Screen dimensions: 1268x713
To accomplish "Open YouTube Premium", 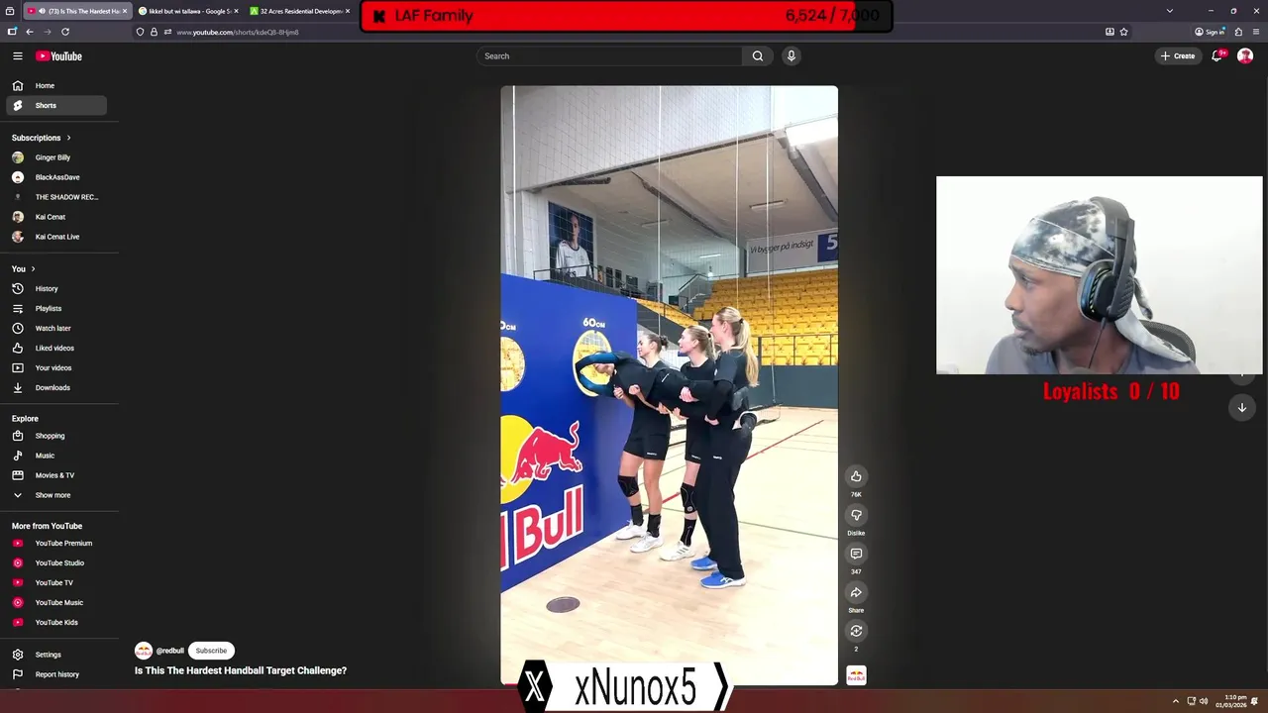I will tap(56, 544).
